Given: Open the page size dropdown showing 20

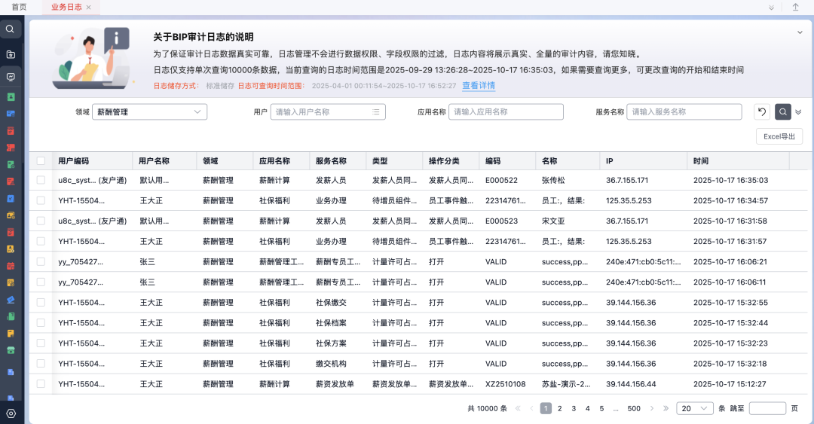Looking at the screenshot, I should pos(694,408).
